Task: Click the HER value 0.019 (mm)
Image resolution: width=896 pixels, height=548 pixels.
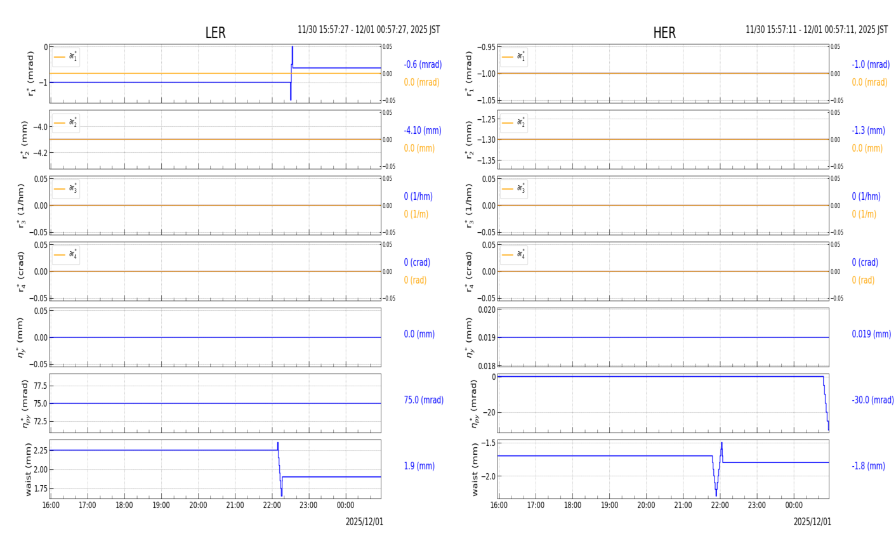Action: [x=871, y=334]
